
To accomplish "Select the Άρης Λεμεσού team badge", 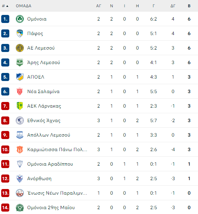I will 20,62.
